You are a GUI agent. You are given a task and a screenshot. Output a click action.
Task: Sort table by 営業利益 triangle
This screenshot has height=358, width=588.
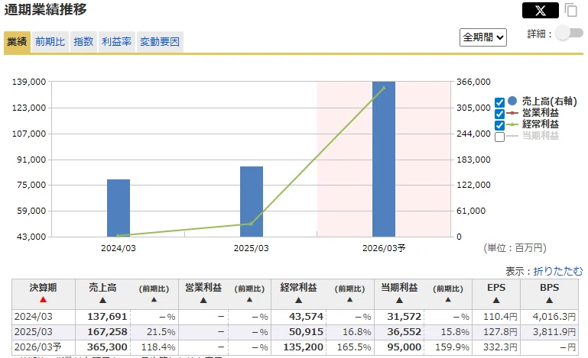click(203, 300)
